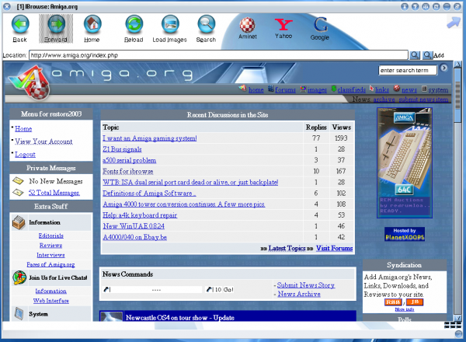Submit the site search with arrow button
466x342 pixels.
443,68
